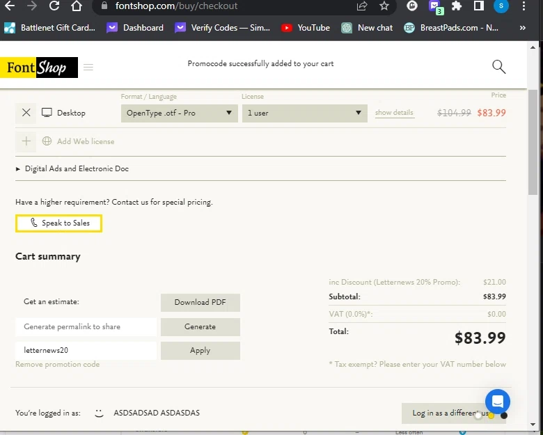The width and height of the screenshot is (543, 435).
Task: Open the profile avatar labeled S
Action: click(x=501, y=6)
